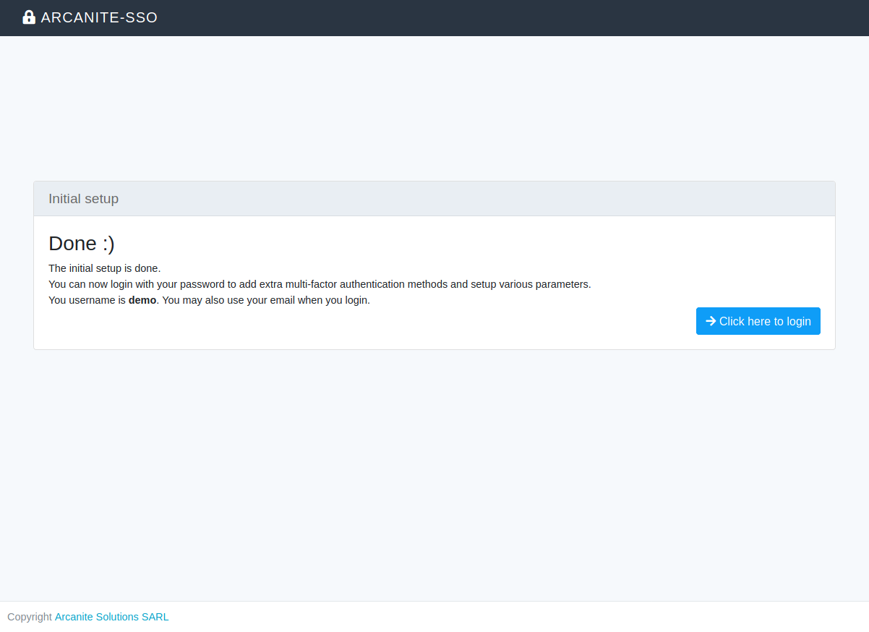Click the "Done :)" heading
Screen dimensions: 869x632
click(x=82, y=244)
